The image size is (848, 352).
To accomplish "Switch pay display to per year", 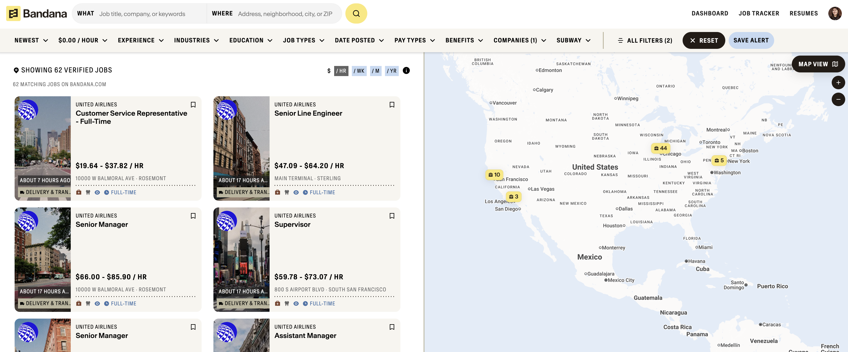I will tap(392, 71).
